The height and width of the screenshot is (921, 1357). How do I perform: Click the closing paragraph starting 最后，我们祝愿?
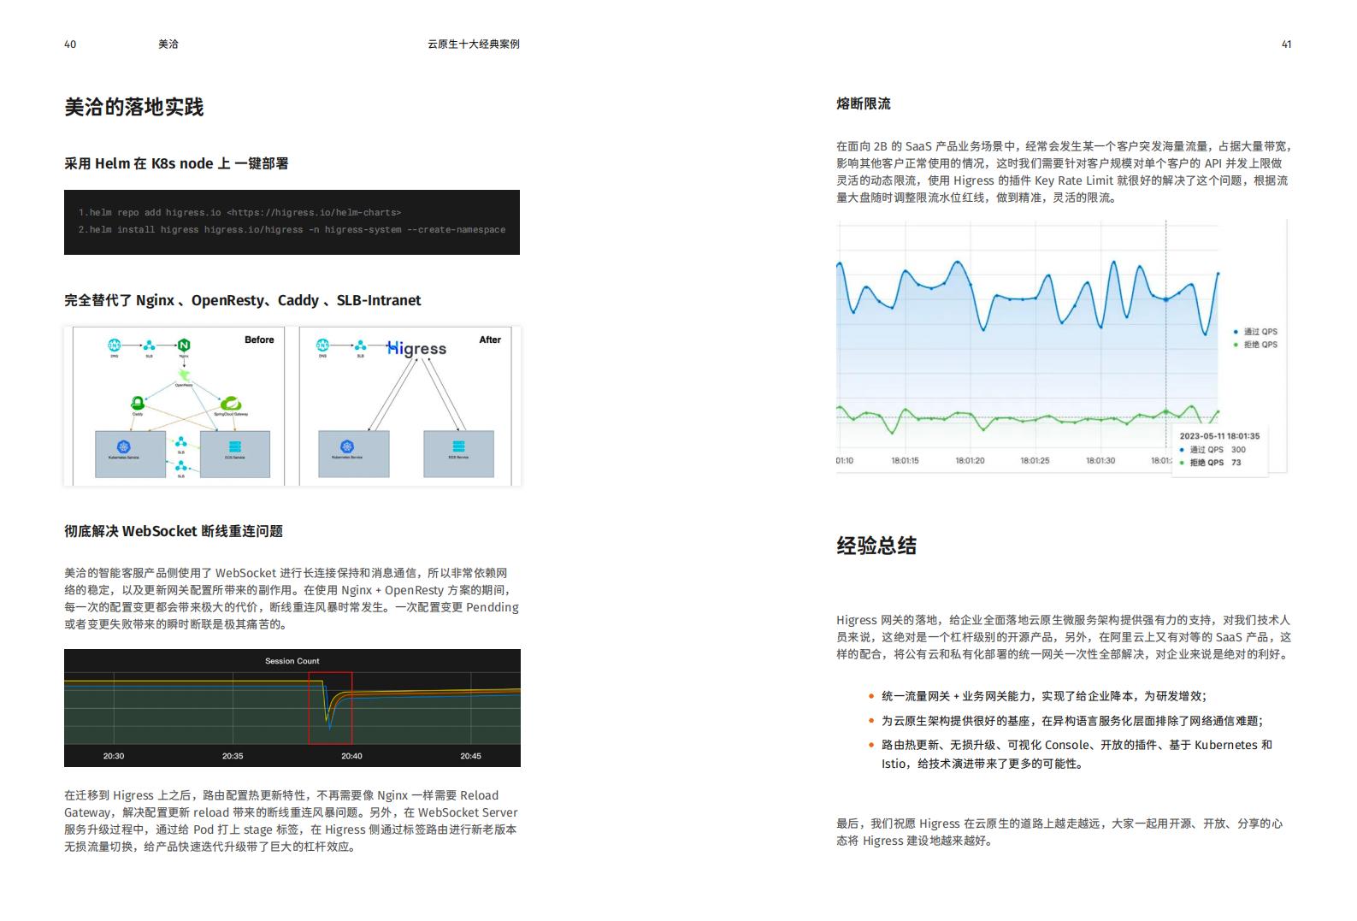1059,832
